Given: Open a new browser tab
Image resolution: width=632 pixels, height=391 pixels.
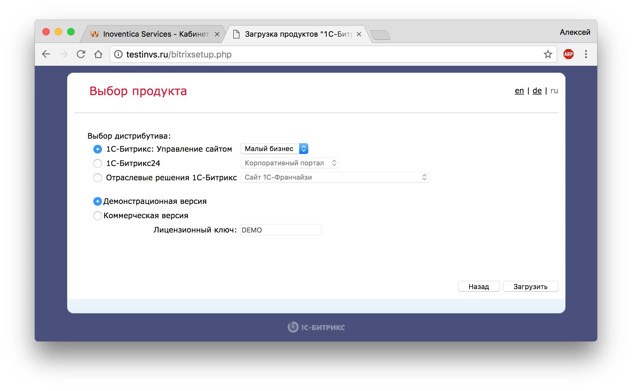Looking at the screenshot, I should pos(380,35).
